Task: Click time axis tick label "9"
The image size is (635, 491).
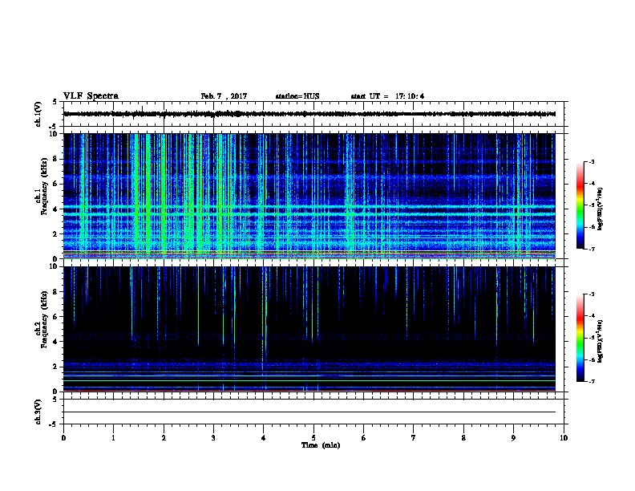Action: coord(513,438)
